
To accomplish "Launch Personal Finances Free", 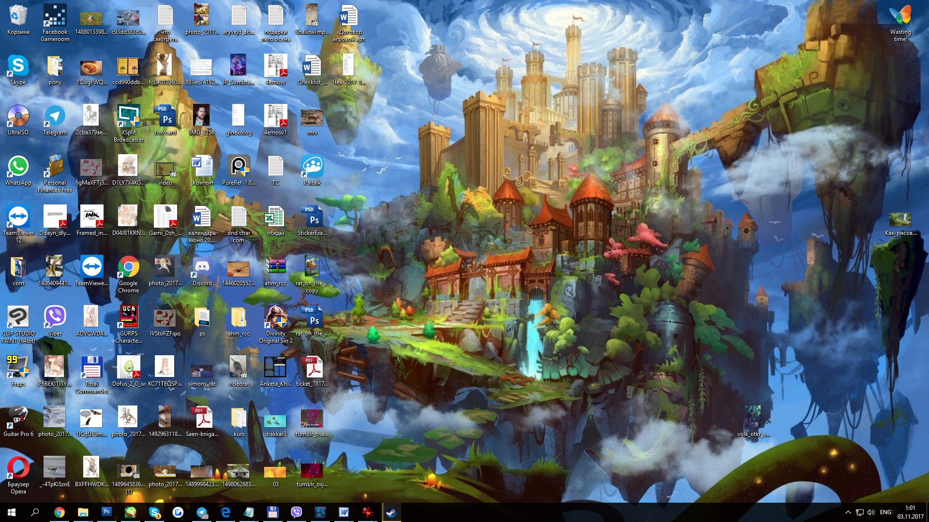I will pyautogui.click(x=55, y=174).
